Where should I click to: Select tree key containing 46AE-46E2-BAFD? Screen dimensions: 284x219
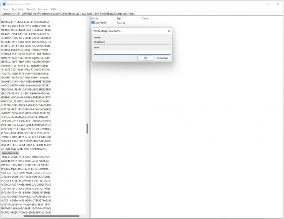[x=26, y=58]
